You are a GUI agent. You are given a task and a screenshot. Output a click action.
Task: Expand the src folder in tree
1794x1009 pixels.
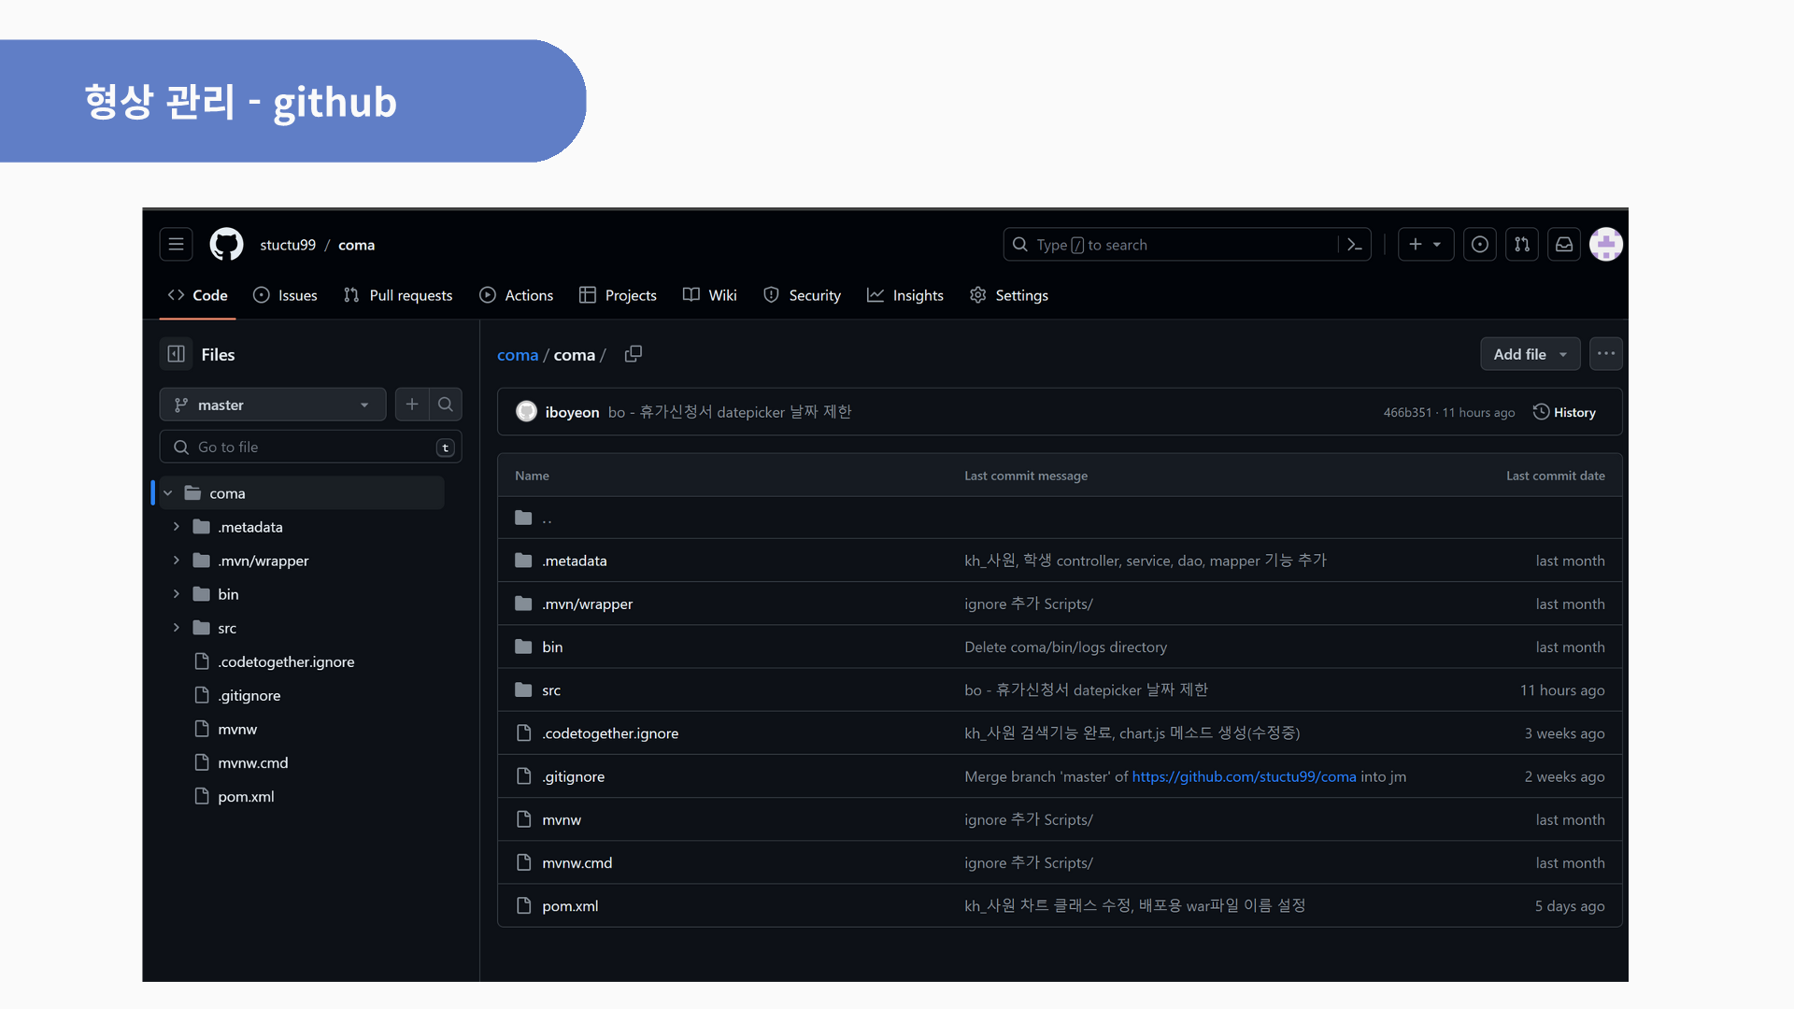click(176, 628)
